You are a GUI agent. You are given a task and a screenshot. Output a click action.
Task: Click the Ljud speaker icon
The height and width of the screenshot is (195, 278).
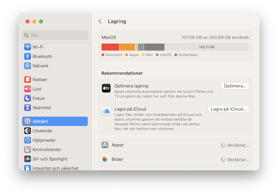click(x=27, y=89)
